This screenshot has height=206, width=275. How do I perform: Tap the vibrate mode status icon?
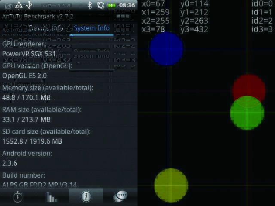[101, 5]
